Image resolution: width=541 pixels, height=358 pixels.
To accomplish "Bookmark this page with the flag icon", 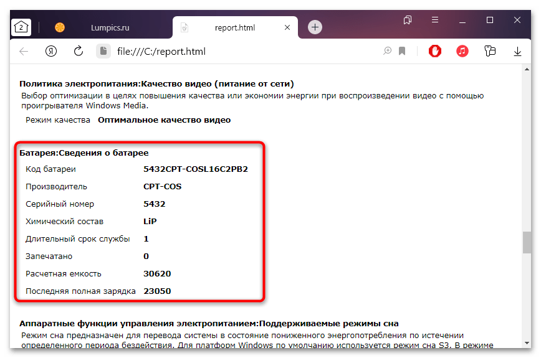I will pyautogui.click(x=401, y=51).
